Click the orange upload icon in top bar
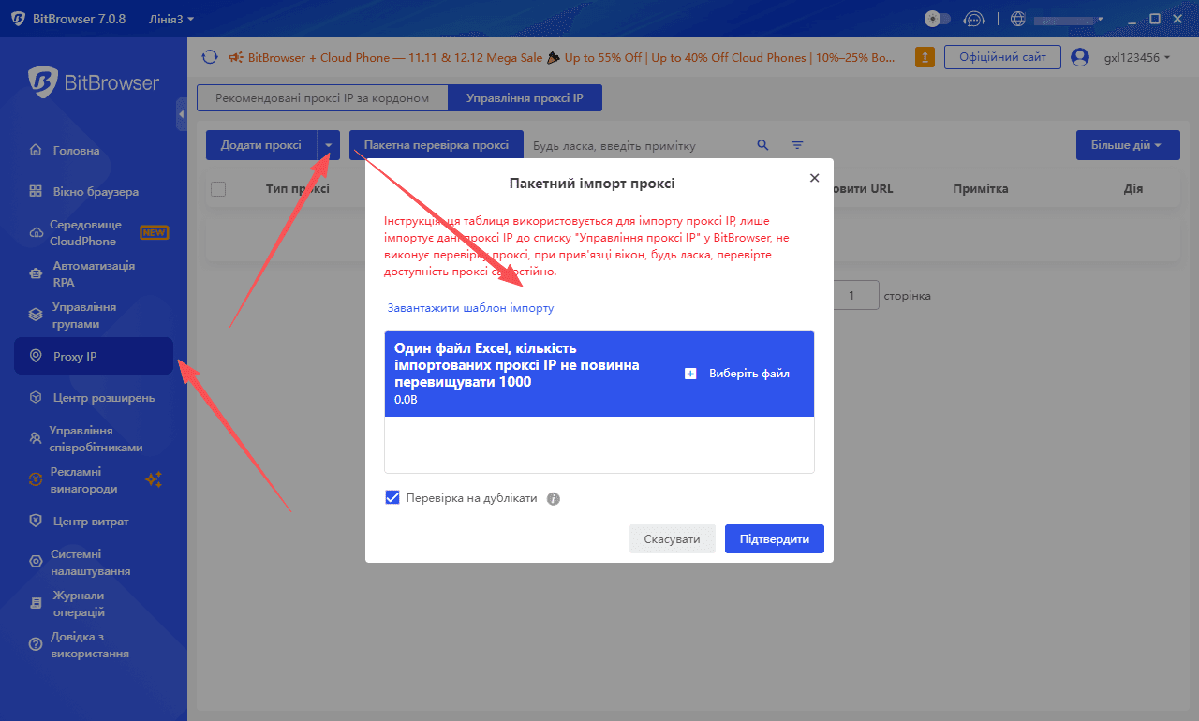 (925, 57)
